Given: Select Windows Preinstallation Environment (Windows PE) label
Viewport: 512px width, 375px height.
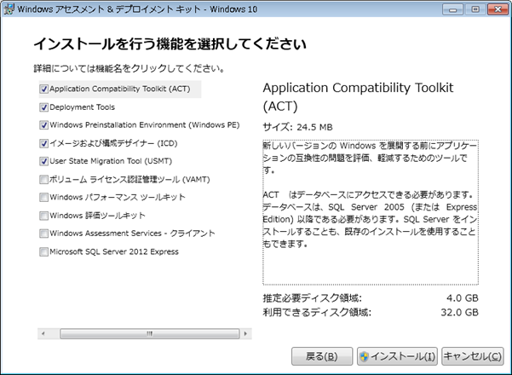Looking at the screenshot, I should (145, 125).
